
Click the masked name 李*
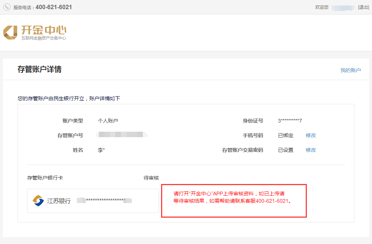pyautogui.click(x=101, y=150)
